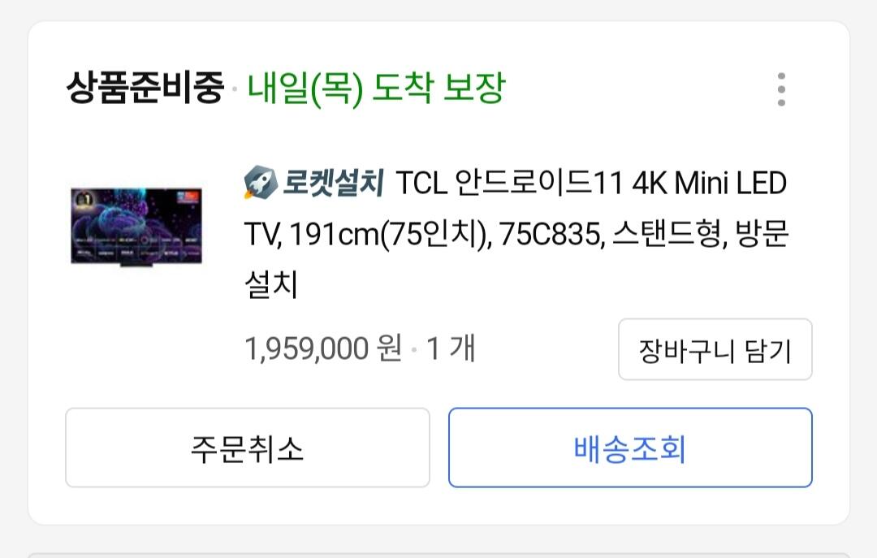Image resolution: width=877 pixels, height=558 pixels.
Task: Track delivery using 배송조회 button
Action: tap(630, 448)
